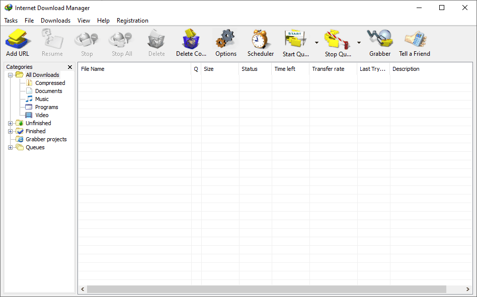The width and height of the screenshot is (477, 297).
Task: Sort by the Status column header
Action: (255, 69)
